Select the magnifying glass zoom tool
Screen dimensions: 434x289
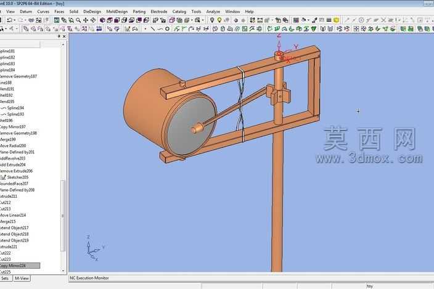click(x=78, y=20)
